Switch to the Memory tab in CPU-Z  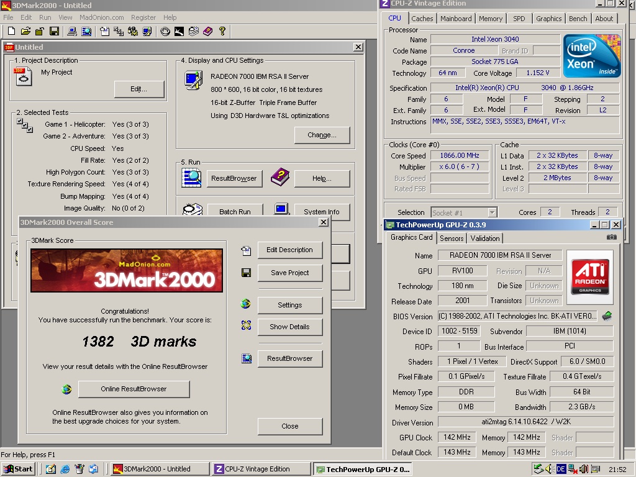(x=491, y=19)
